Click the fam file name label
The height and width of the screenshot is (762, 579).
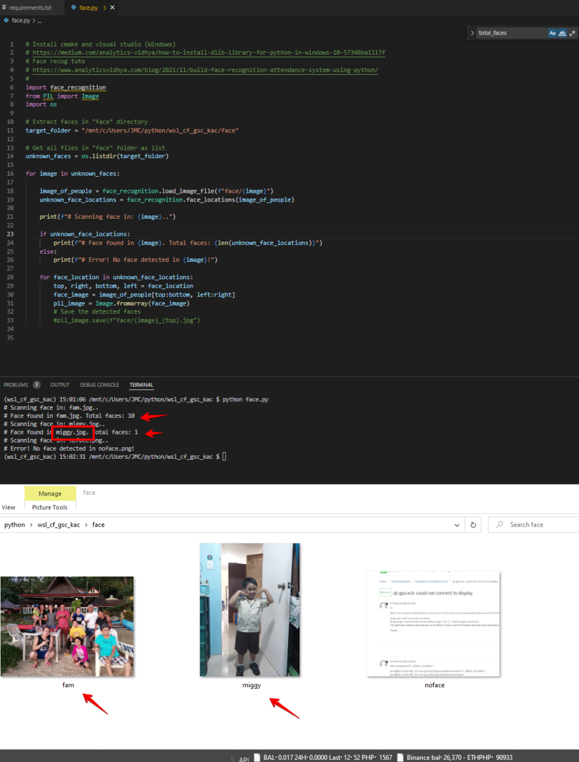click(68, 685)
